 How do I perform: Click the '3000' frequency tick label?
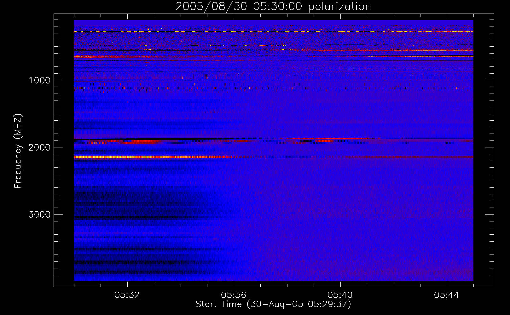(x=39, y=215)
